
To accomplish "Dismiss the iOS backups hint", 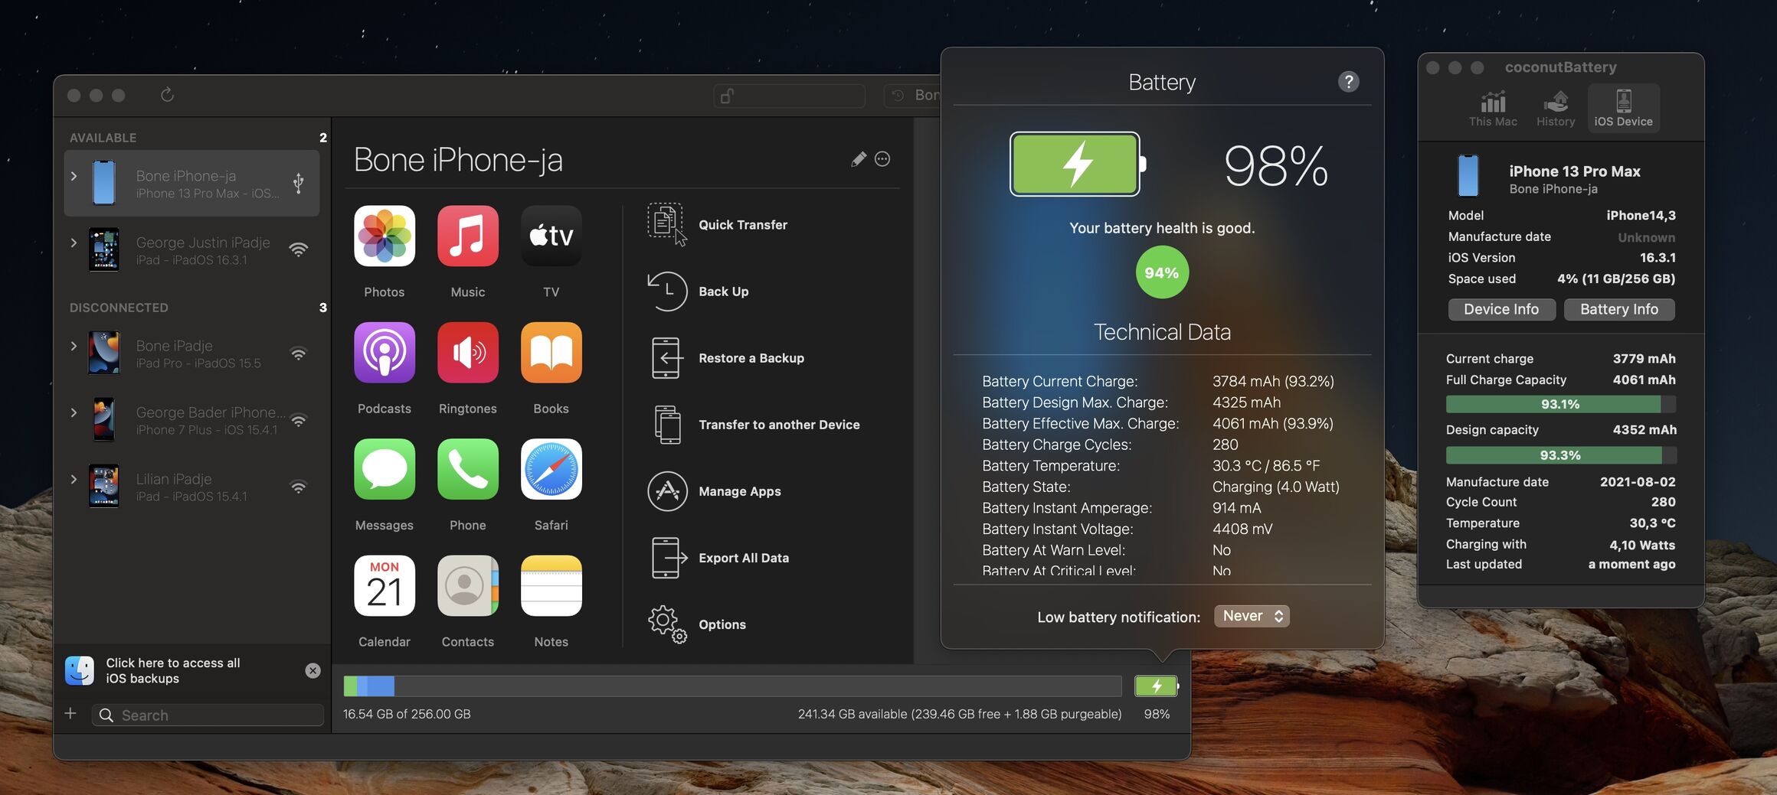I will (313, 671).
